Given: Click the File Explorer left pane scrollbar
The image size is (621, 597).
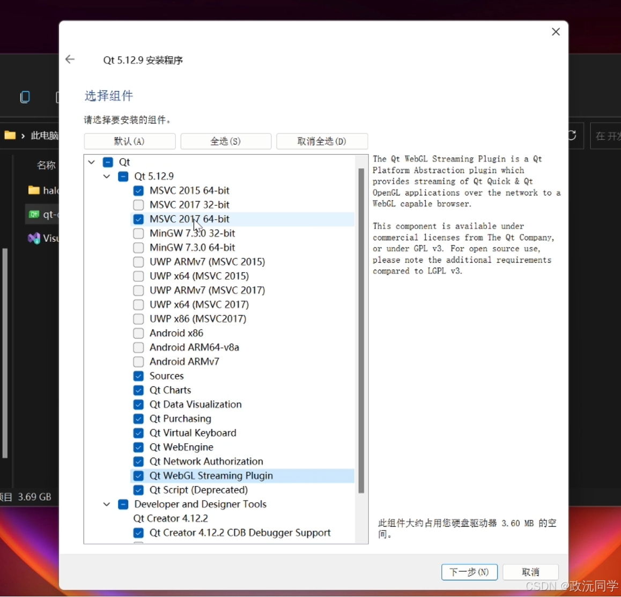Looking at the screenshot, I should [x=5, y=352].
